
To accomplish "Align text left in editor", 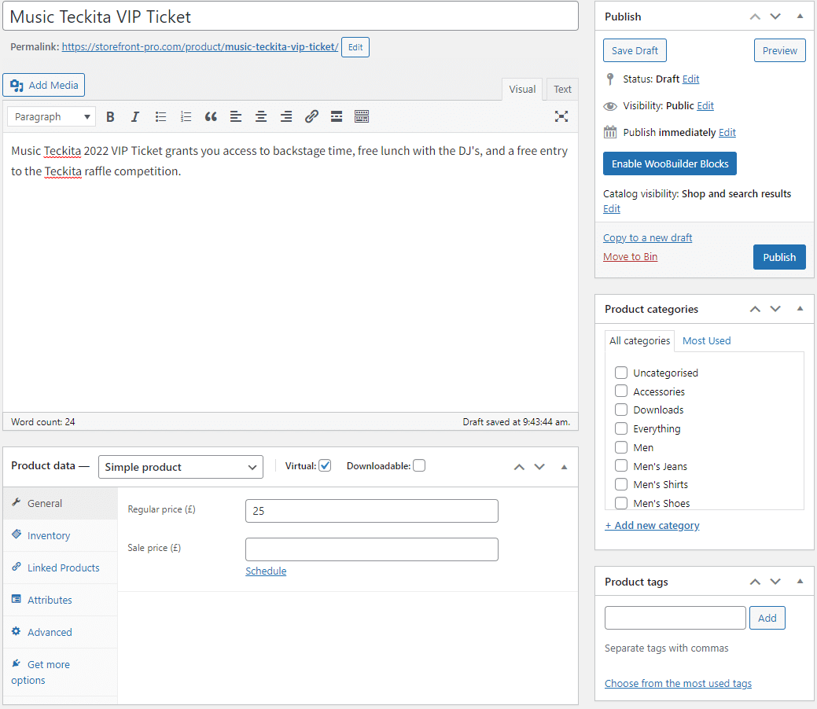I will pos(236,116).
